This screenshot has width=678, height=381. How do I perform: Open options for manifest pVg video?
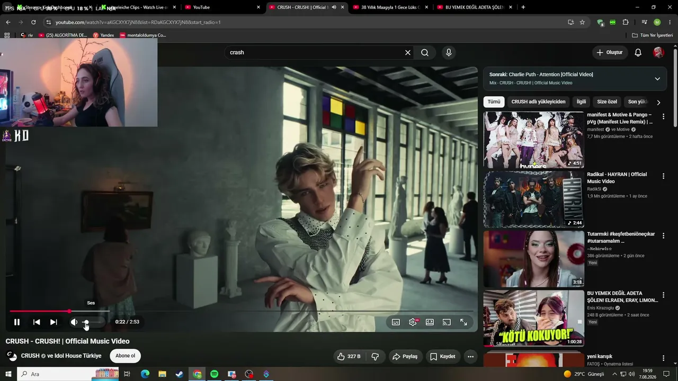tap(663, 116)
